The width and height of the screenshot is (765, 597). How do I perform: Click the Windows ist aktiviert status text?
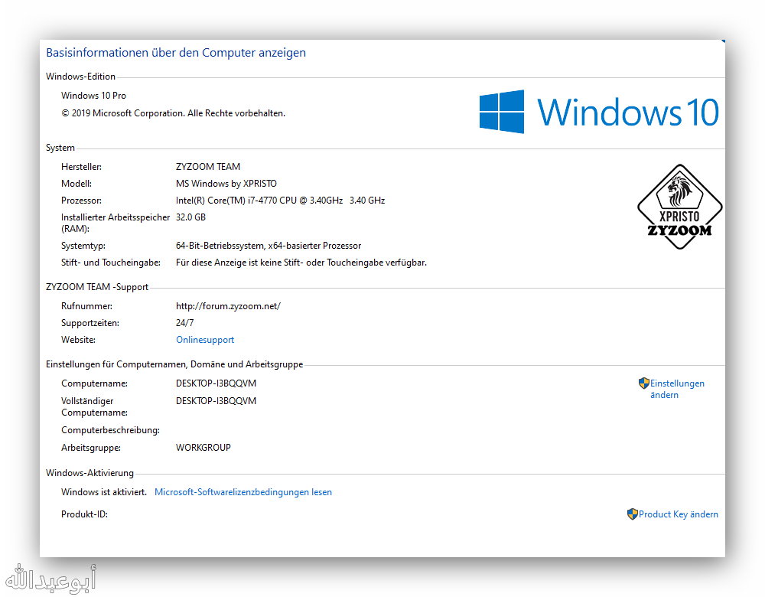pyautogui.click(x=104, y=492)
